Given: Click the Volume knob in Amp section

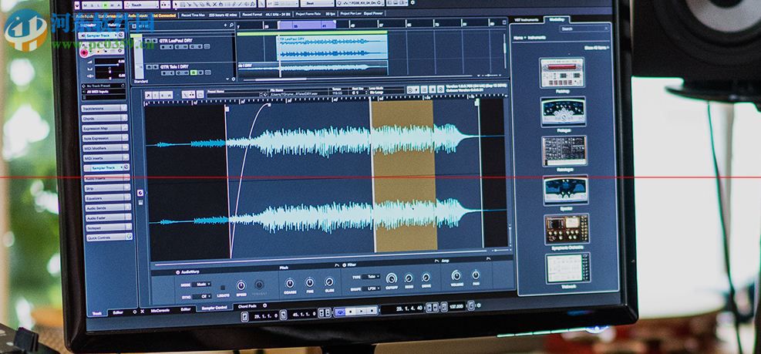Looking at the screenshot, I should pos(456,276).
